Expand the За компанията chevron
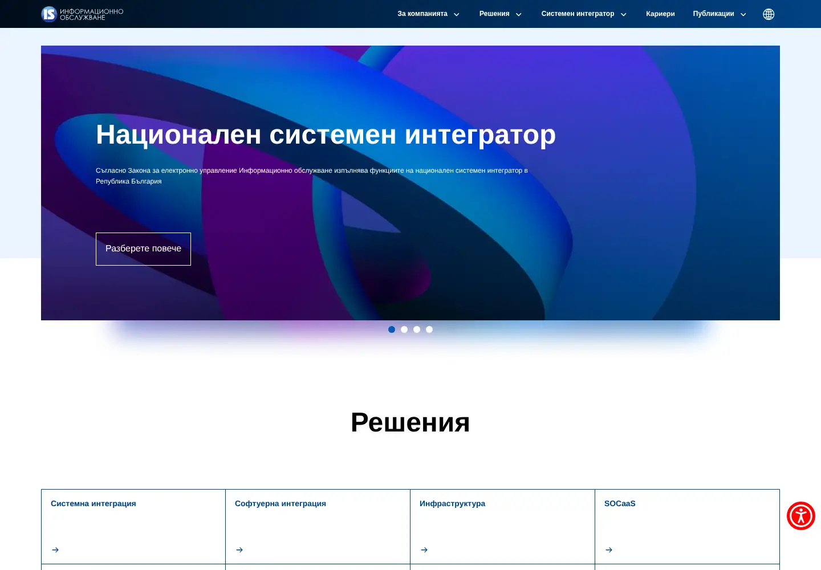 coord(457,15)
